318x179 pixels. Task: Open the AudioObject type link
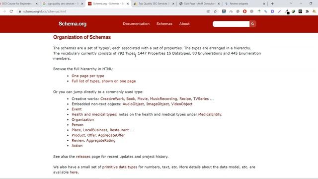[133, 104]
